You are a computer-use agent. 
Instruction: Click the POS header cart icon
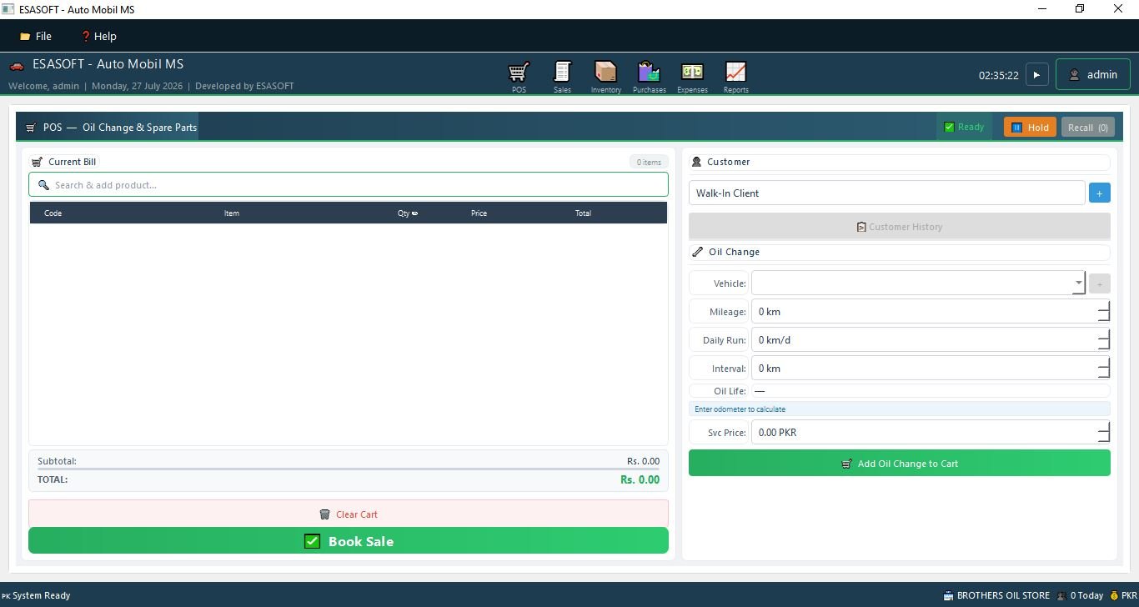point(31,128)
